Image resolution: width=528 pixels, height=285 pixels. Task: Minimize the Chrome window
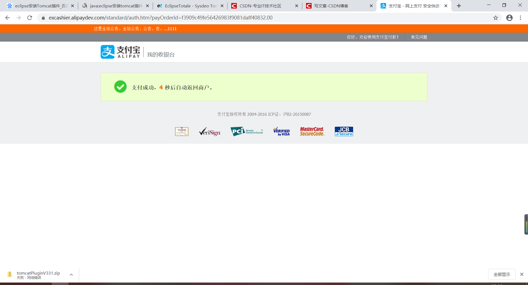(489, 5)
